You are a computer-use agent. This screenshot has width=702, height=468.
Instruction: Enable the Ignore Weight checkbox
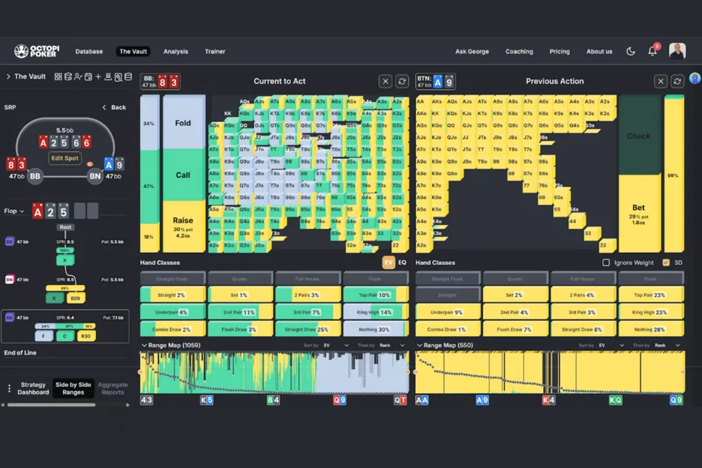606,262
